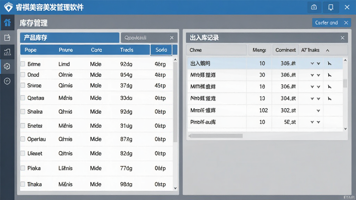Mark the Operiau checkbox
Image resolution: width=356 pixels, height=200 pixels.
[23, 139]
